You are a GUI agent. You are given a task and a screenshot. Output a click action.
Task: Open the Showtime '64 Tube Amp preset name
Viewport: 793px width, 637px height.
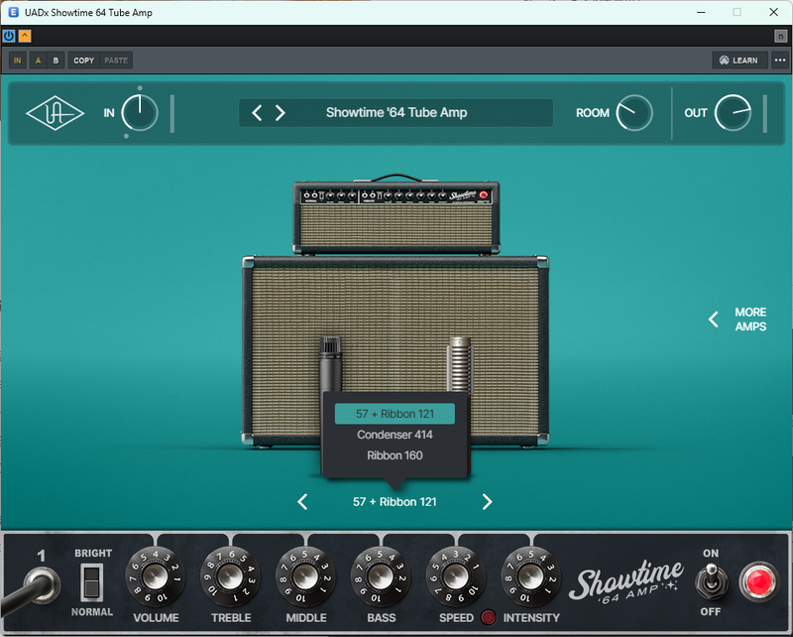396,112
